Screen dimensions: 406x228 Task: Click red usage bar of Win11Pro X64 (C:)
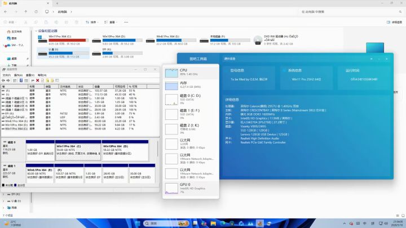click(x=69, y=41)
